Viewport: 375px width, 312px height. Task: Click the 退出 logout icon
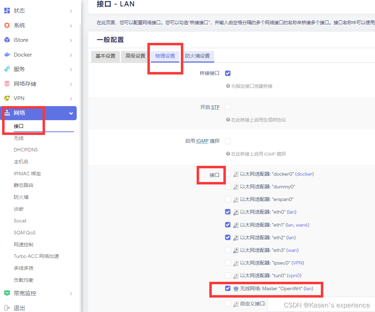7,308
